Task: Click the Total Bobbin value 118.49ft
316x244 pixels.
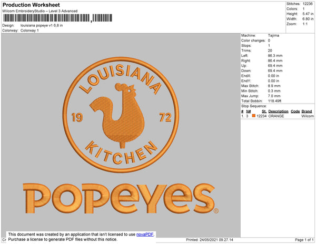Action: (x=274, y=101)
